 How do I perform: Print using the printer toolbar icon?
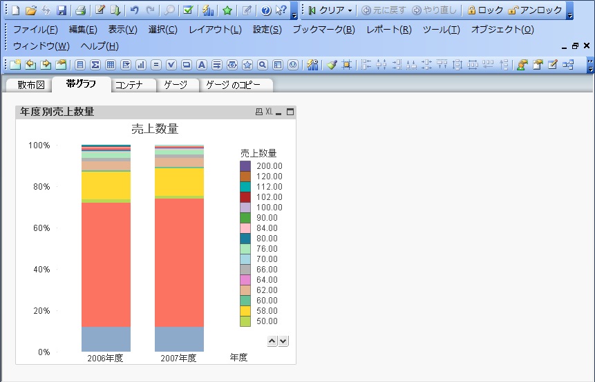[80, 10]
